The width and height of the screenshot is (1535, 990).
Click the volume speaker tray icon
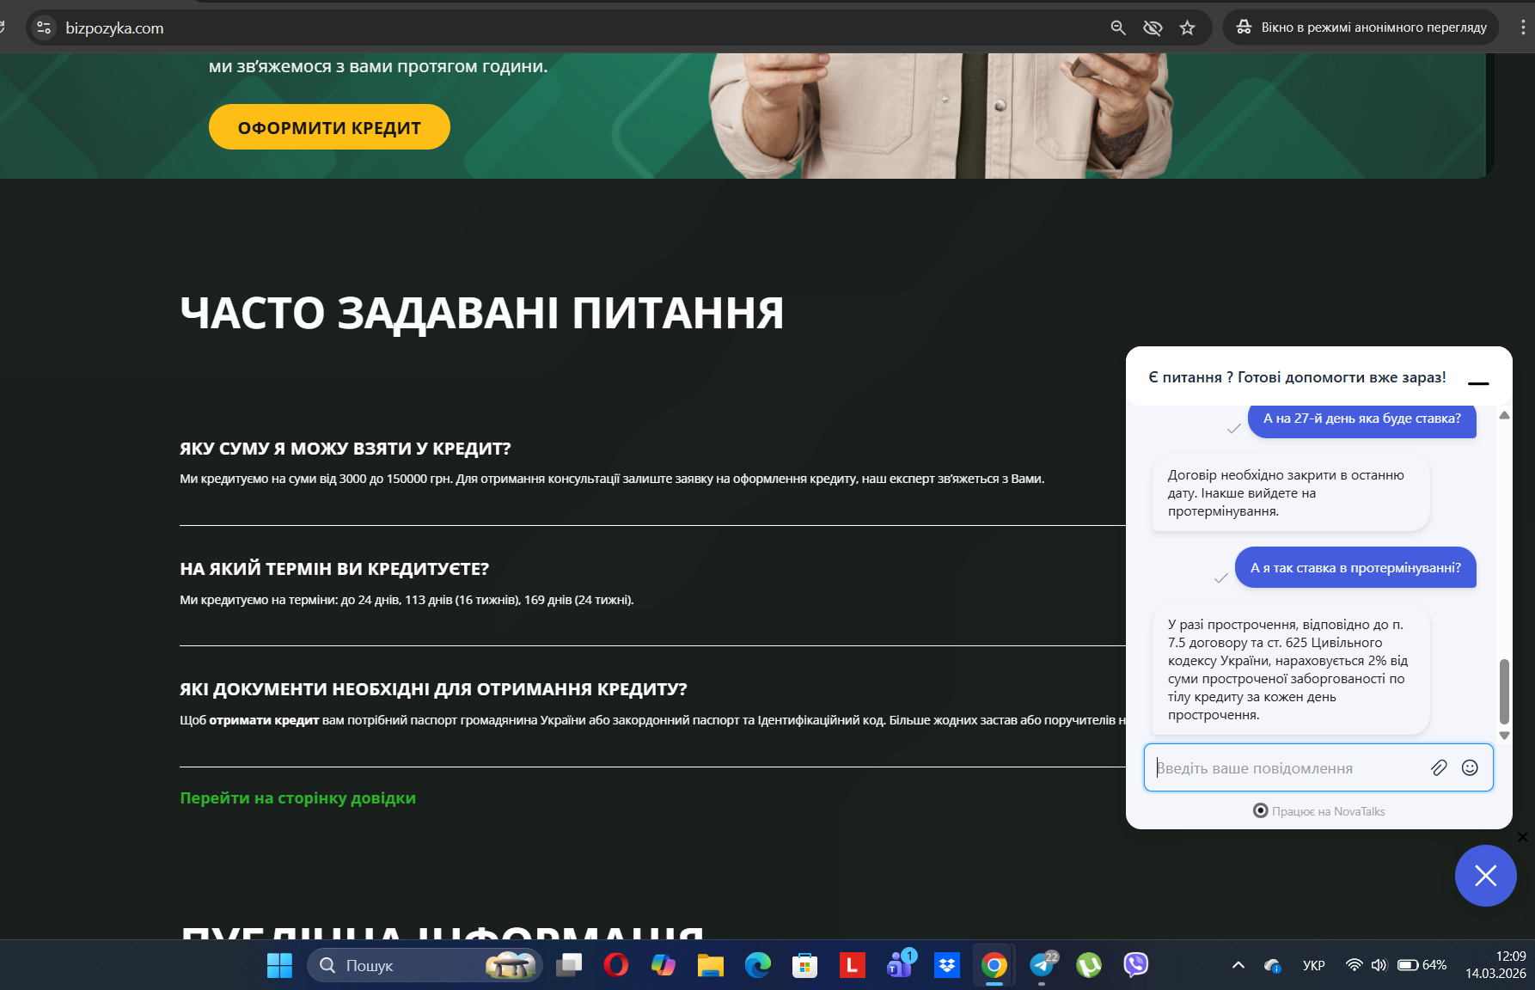tap(1379, 965)
